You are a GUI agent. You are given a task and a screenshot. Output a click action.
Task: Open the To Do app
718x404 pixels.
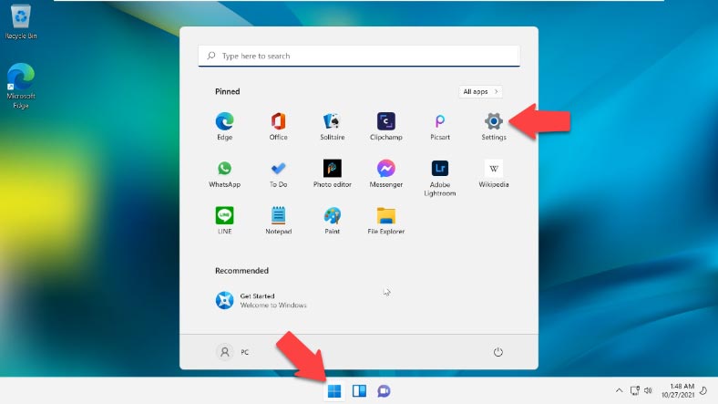(x=278, y=173)
